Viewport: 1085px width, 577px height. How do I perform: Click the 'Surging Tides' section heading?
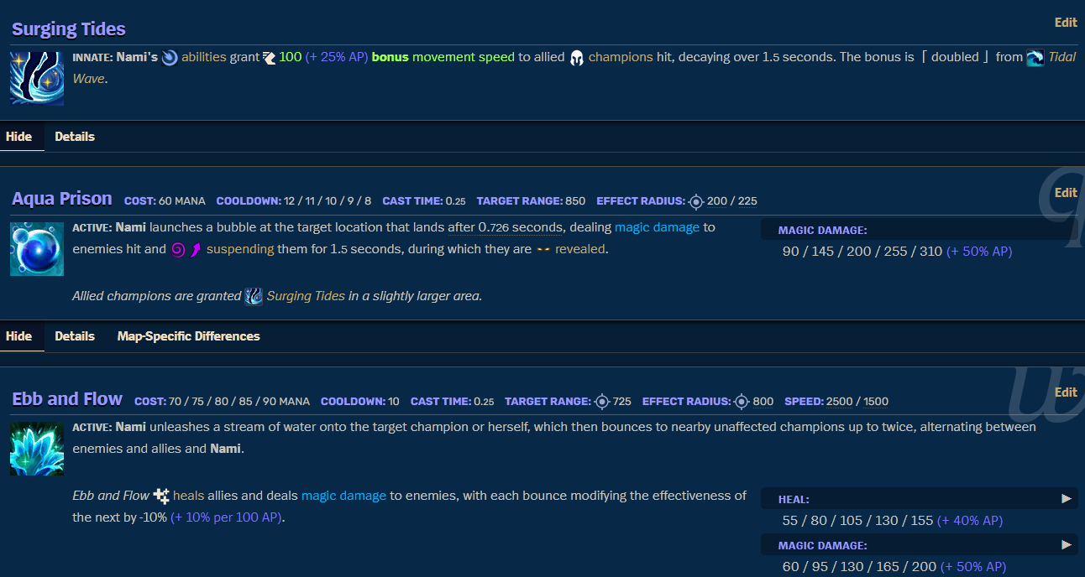(69, 29)
